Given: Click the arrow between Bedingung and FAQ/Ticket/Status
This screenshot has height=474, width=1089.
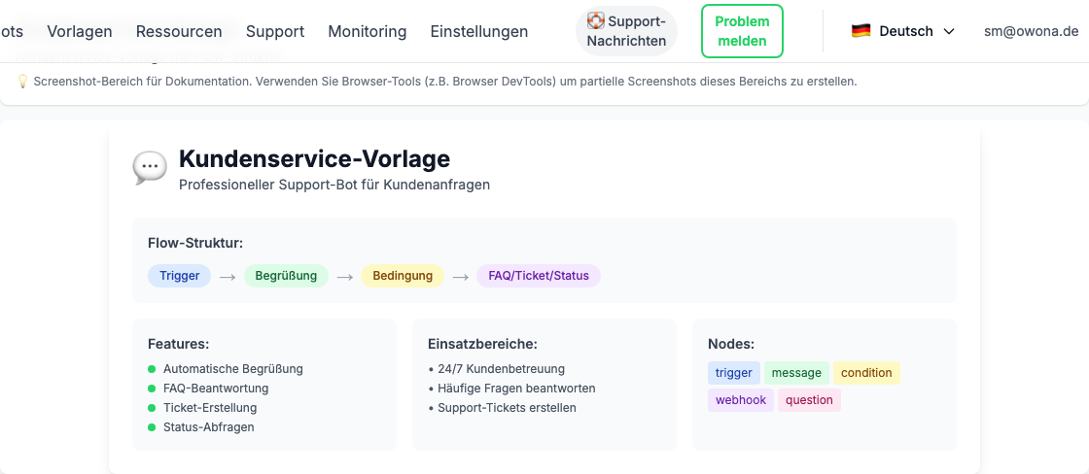Looking at the screenshot, I should (461, 276).
